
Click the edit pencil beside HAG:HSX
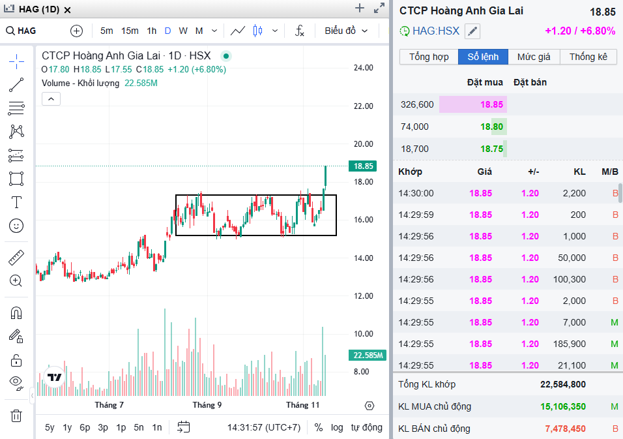click(x=472, y=31)
